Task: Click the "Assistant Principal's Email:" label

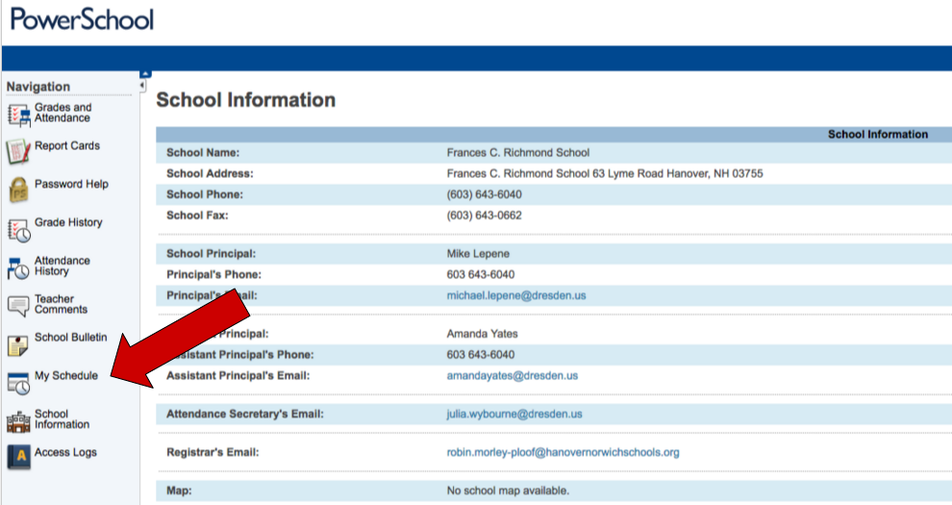Action: pos(238,376)
